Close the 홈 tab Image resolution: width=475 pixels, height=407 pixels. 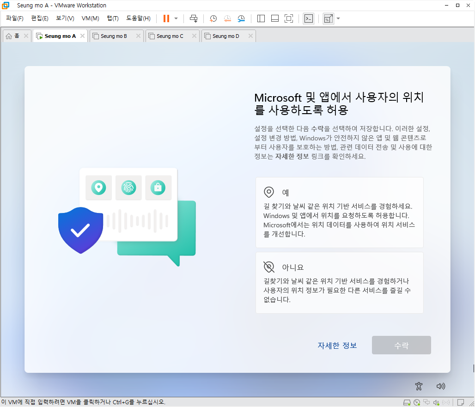point(26,36)
